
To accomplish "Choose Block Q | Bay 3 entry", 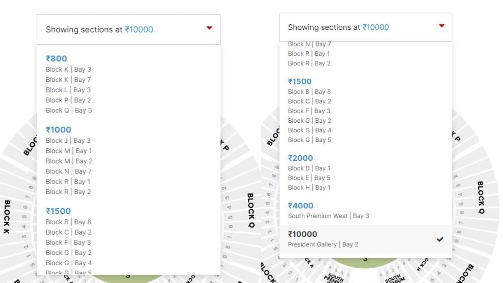I will tap(69, 110).
